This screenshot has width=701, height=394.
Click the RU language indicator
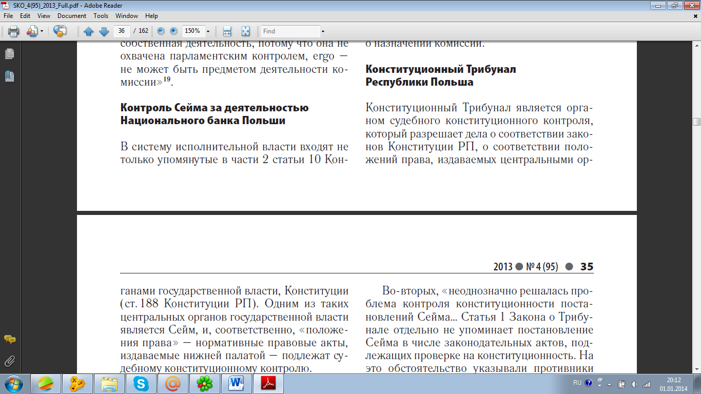(577, 383)
